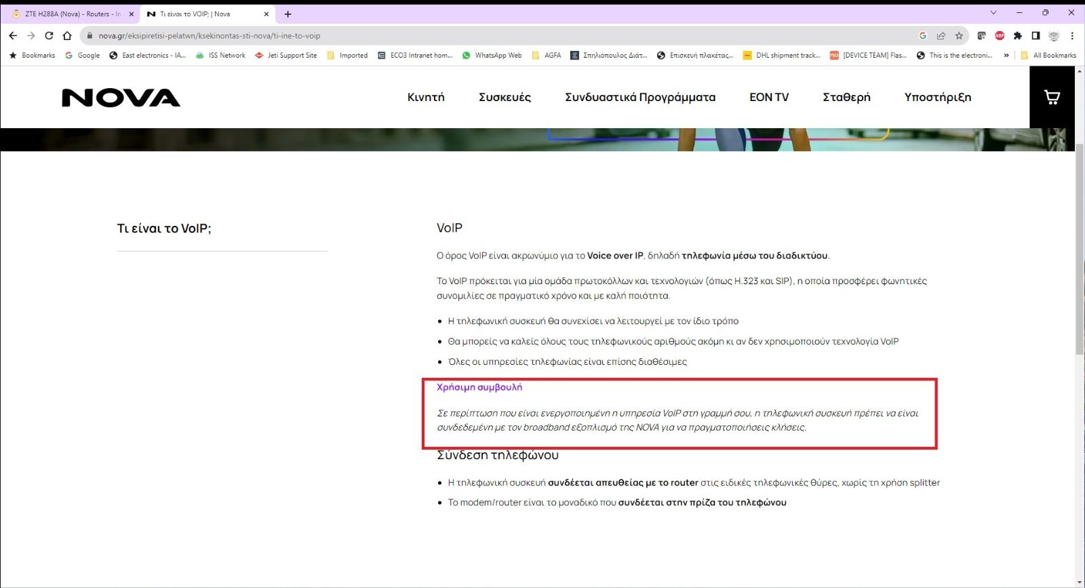This screenshot has width=1085, height=588.
Task: Open the Google bookmark
Action: [82, 56]
